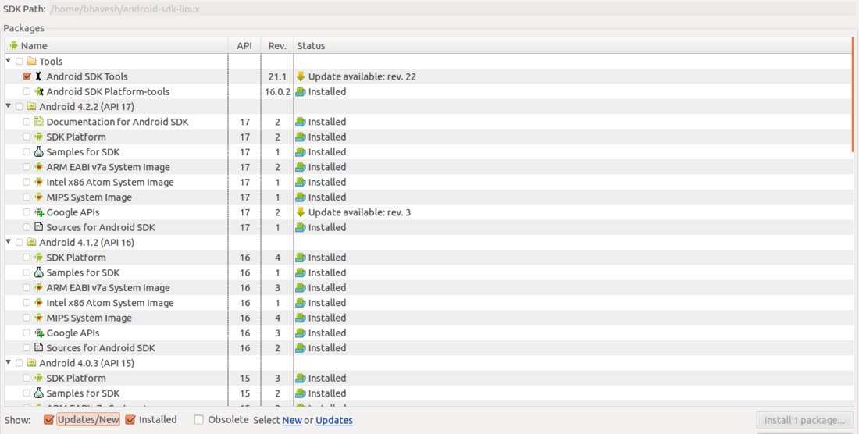Click the API 15 Samples for SDK flask icon

pos(38,393)
